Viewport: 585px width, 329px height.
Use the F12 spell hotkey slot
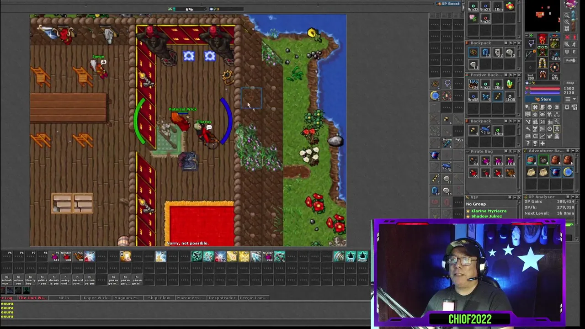tap(90, 256)
